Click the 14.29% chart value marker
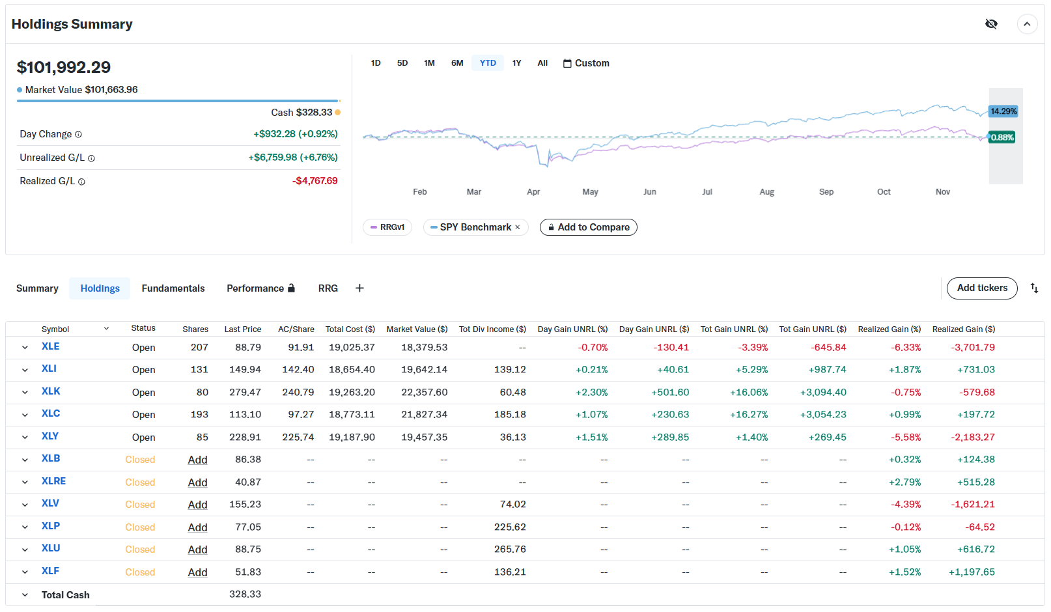The height and width of the screenshot is (612, 1051). tap(1003, 111)
